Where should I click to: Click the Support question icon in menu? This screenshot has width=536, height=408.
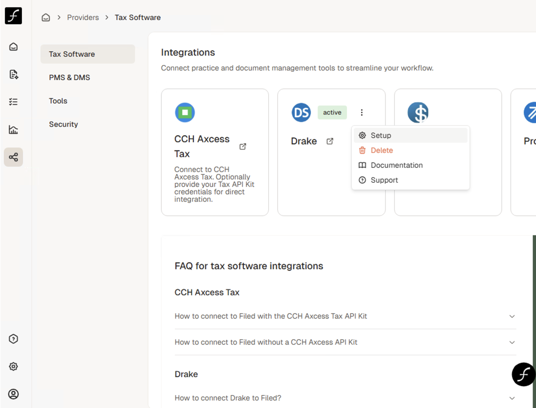click(362, 180)
